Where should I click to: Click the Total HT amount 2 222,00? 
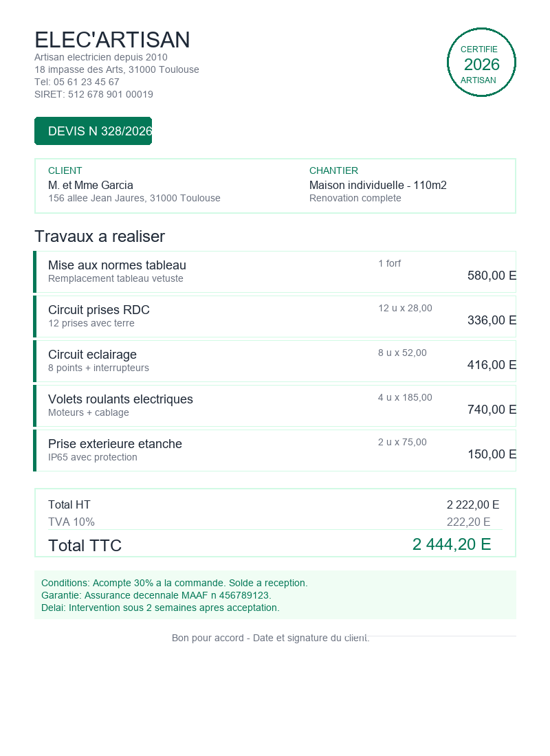tap(472, 505)
